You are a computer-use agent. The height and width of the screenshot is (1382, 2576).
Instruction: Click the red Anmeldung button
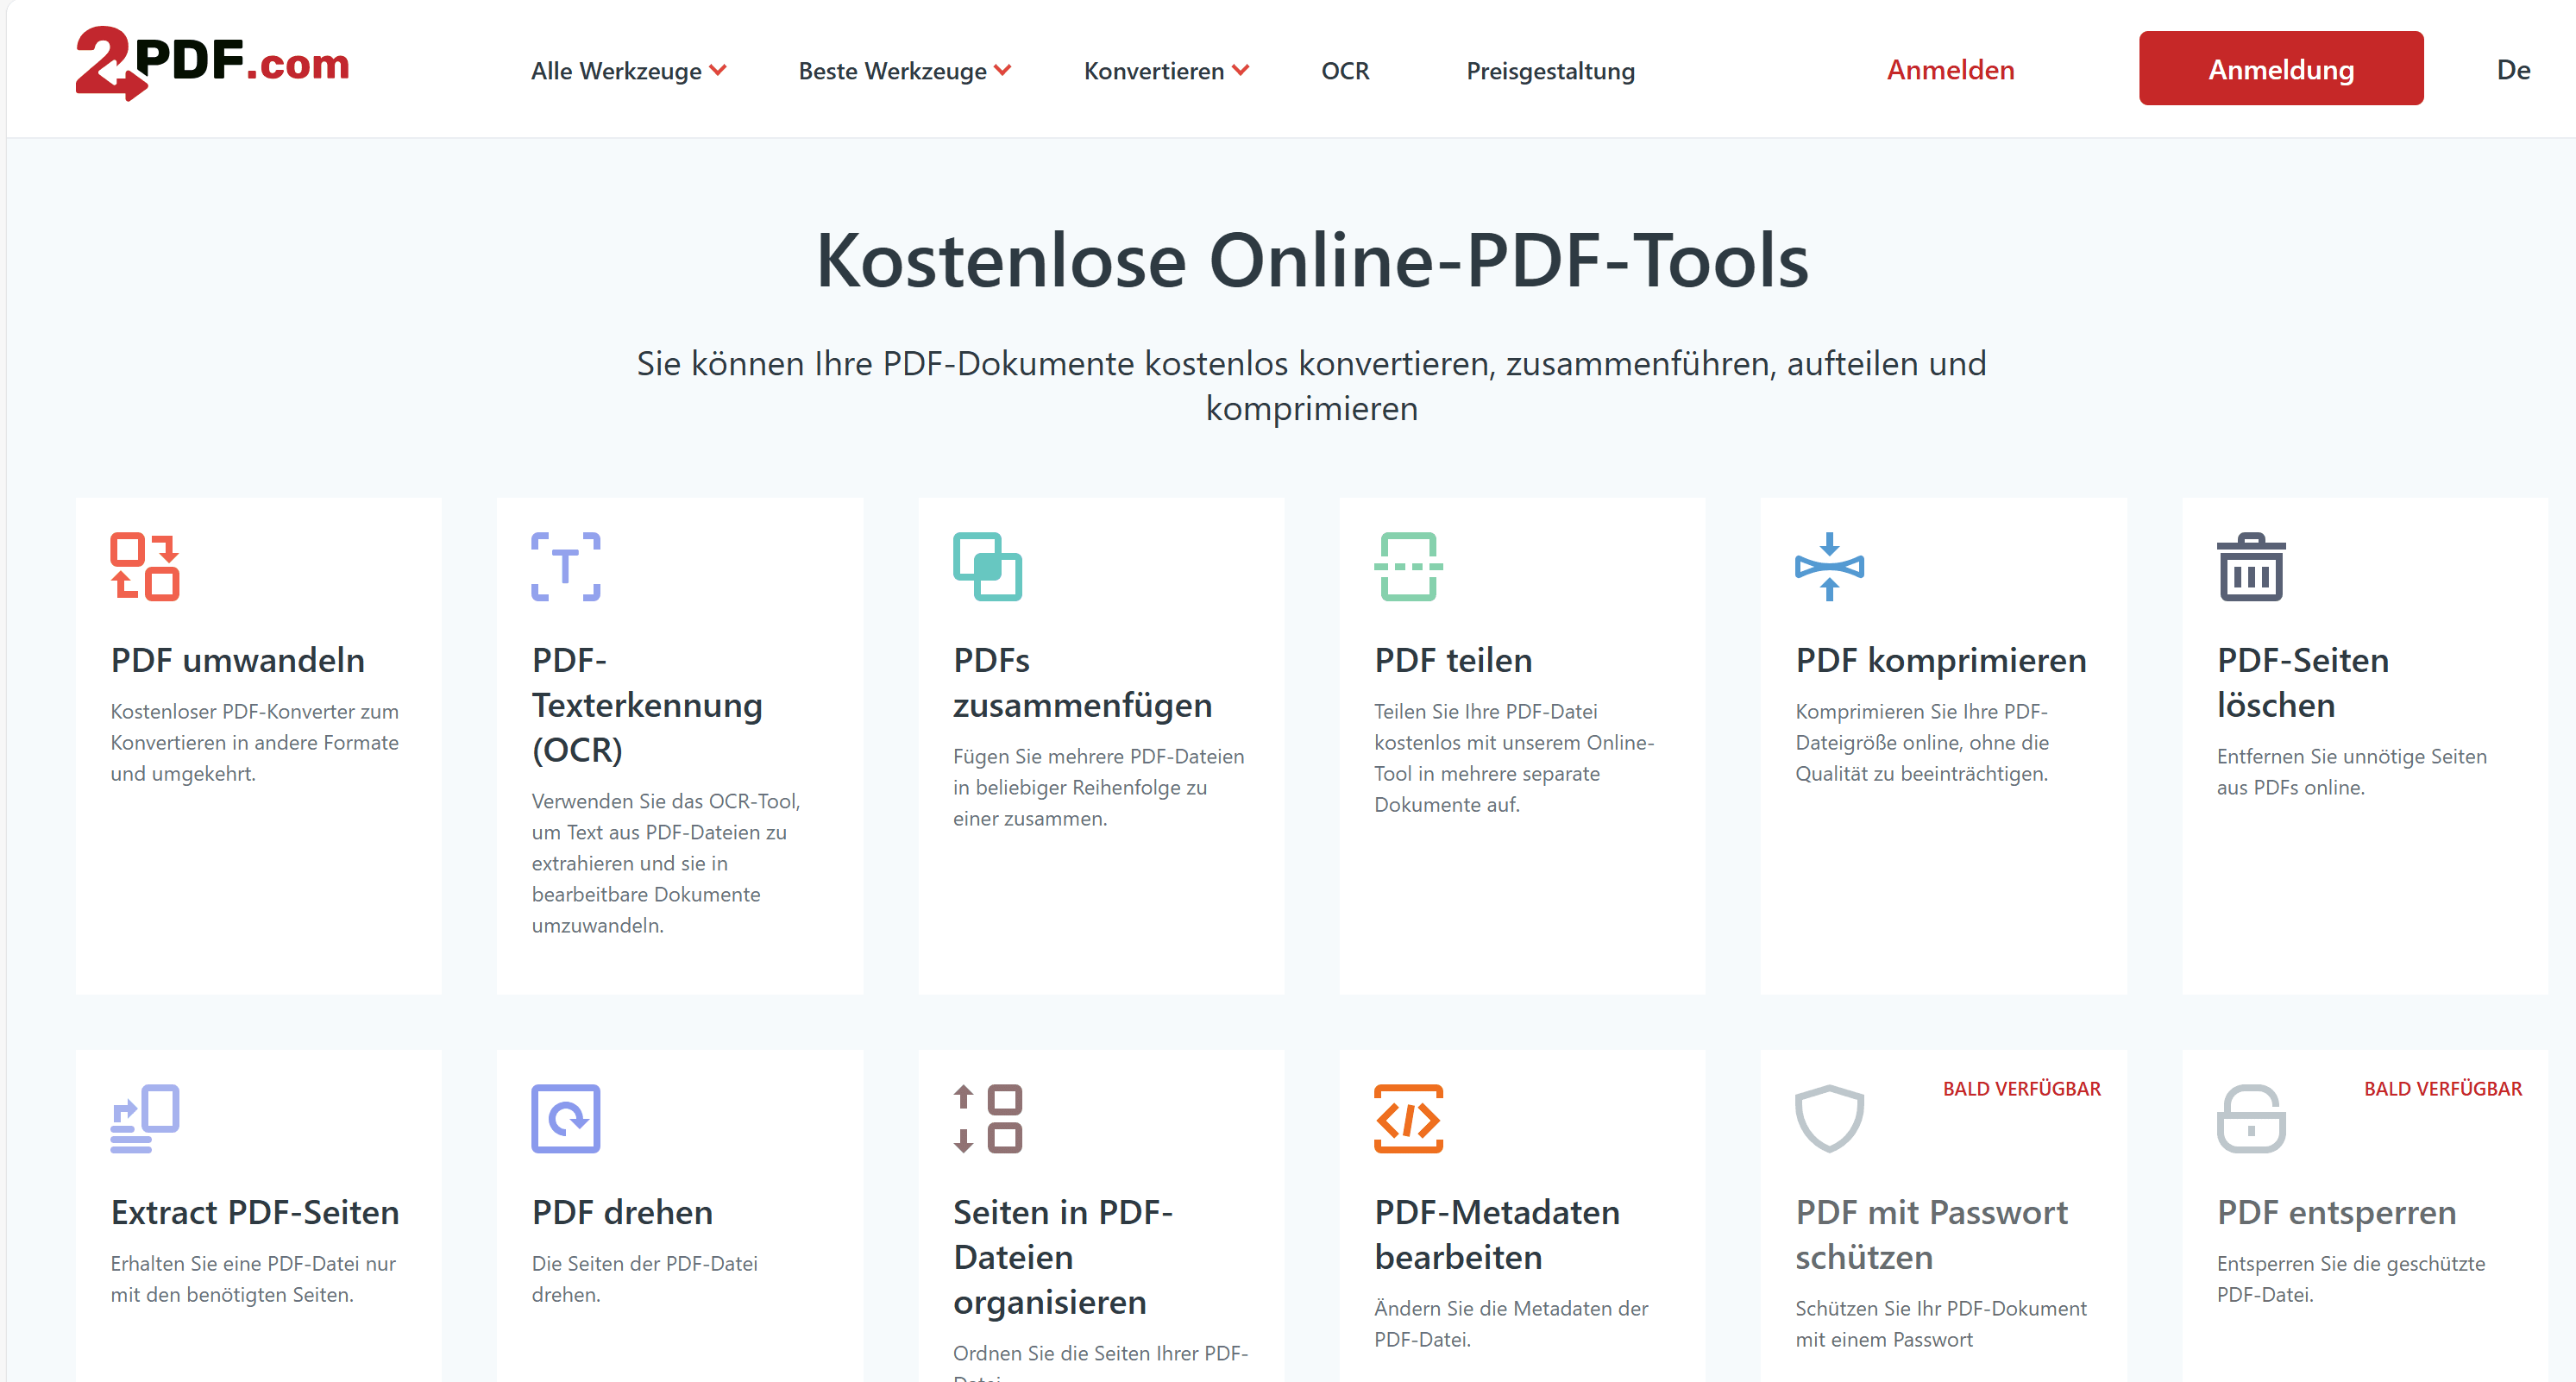point(2281,68)
